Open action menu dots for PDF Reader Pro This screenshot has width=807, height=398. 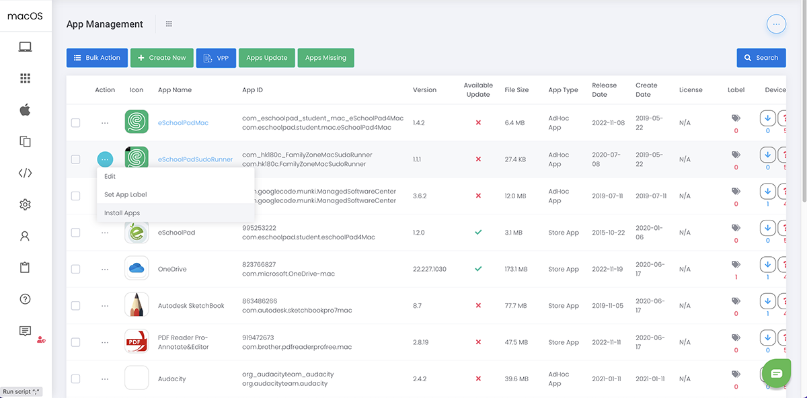coord(105,342)
